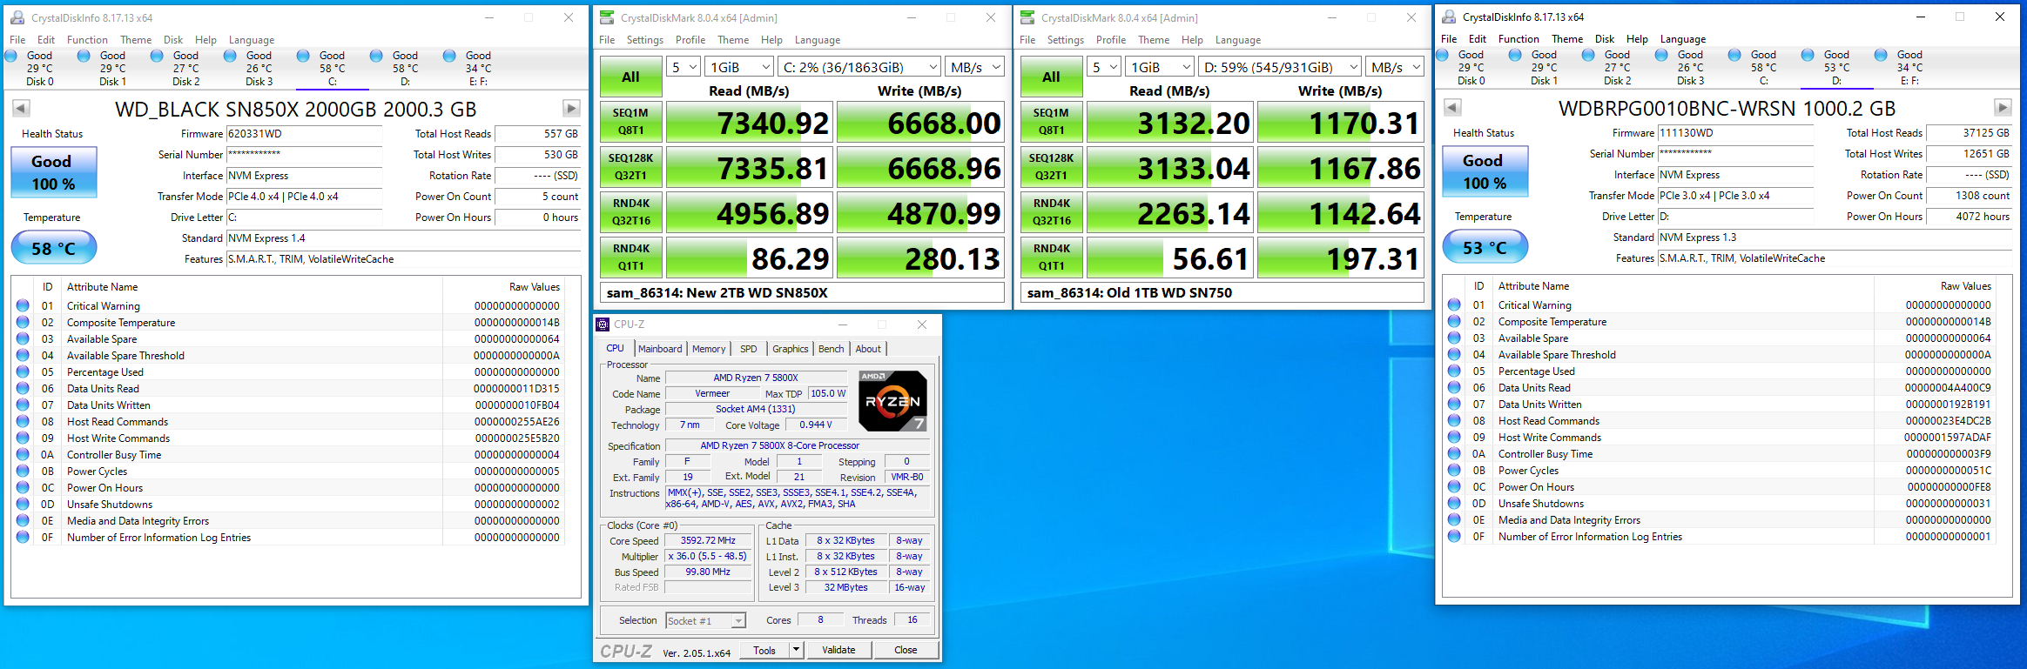Open 1GiB test size dropdown in SN750 CrystalDiskMark

[1160, 67]
